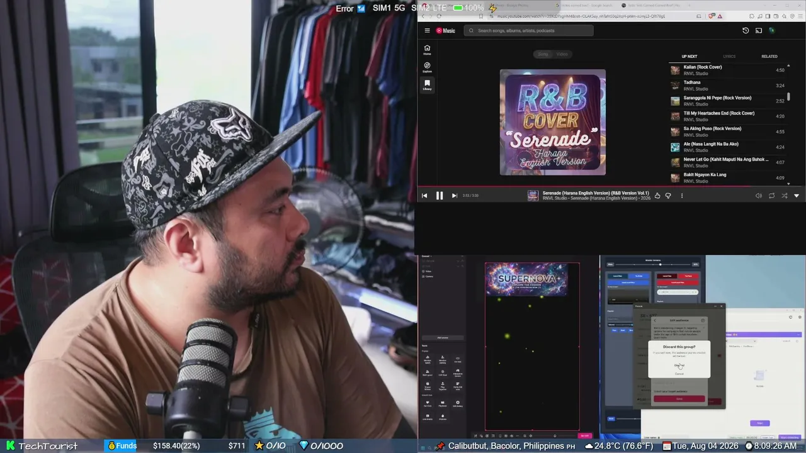
Task: Dislike the current song with thumbs down
Action: coord(668,196)
